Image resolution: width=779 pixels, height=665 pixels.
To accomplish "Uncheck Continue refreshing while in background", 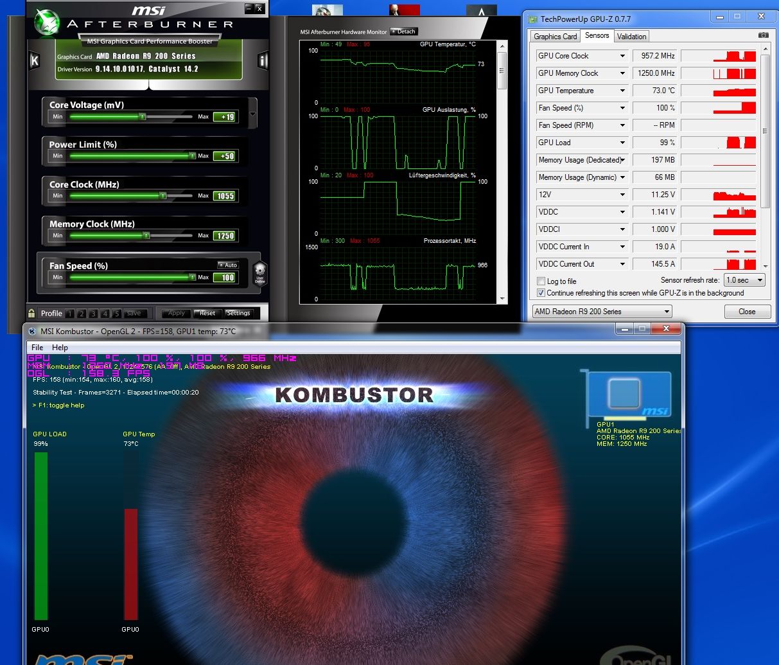I will tap(541, 292).
